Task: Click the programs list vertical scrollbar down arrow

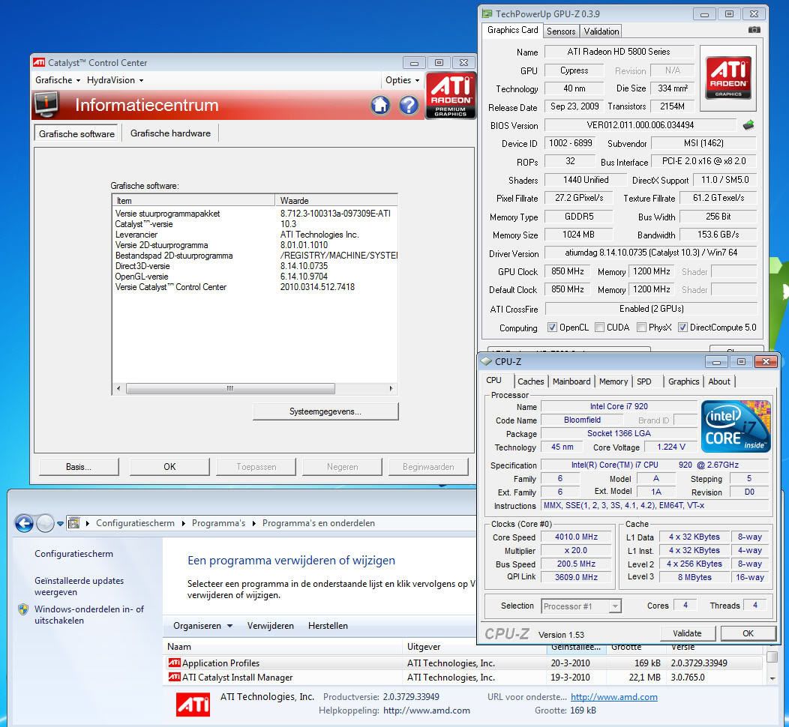Action: [x=772, y=679]
